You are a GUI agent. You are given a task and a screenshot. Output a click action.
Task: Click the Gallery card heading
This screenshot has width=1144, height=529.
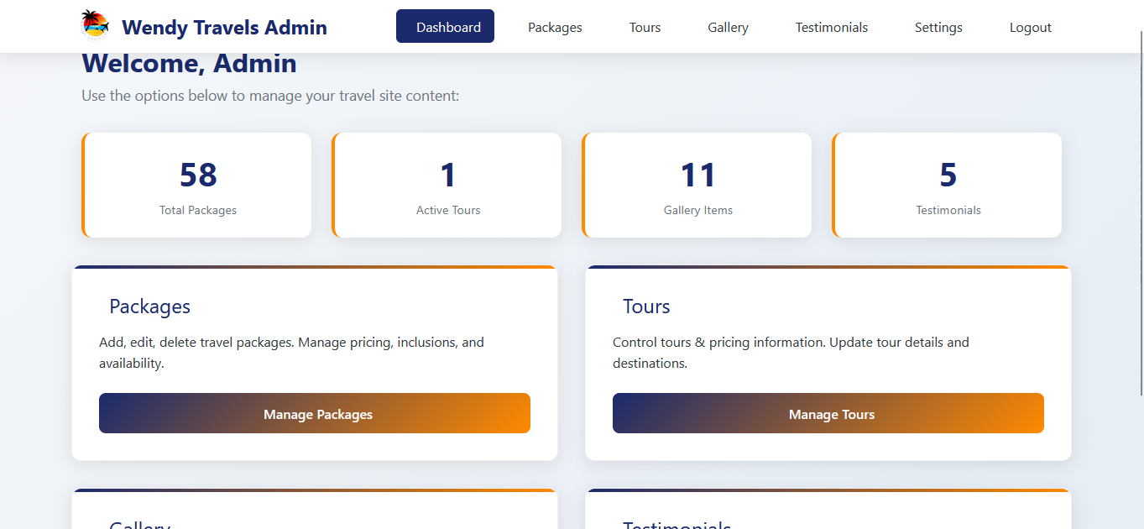(139, 524)
